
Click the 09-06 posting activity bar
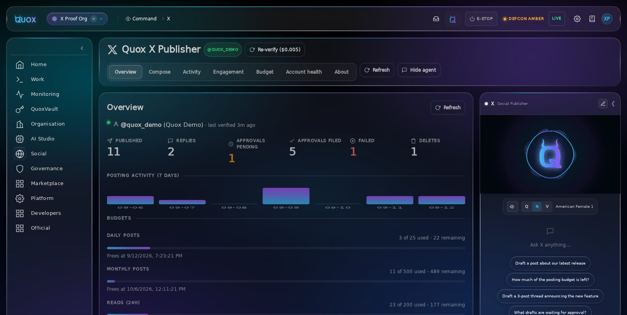pyautogui.click(x=130, y=200)
